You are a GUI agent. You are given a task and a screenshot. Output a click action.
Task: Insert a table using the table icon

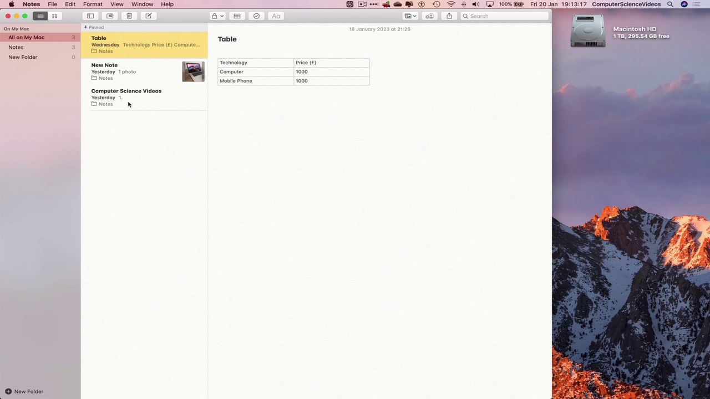point(237,16)
